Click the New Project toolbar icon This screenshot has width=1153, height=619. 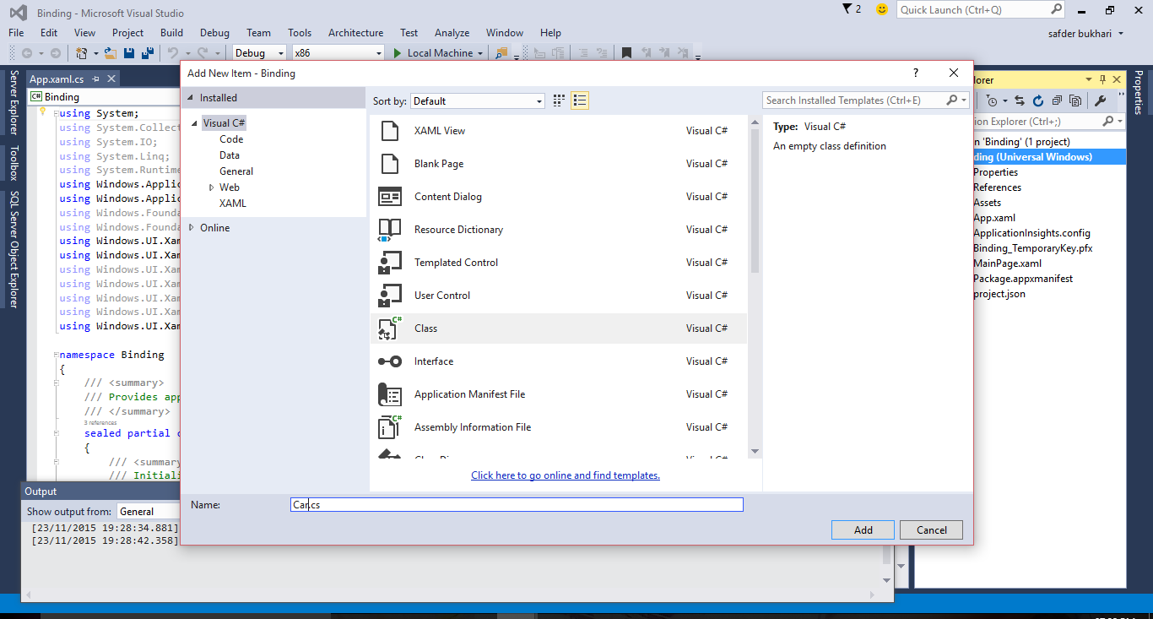[82, 53]
